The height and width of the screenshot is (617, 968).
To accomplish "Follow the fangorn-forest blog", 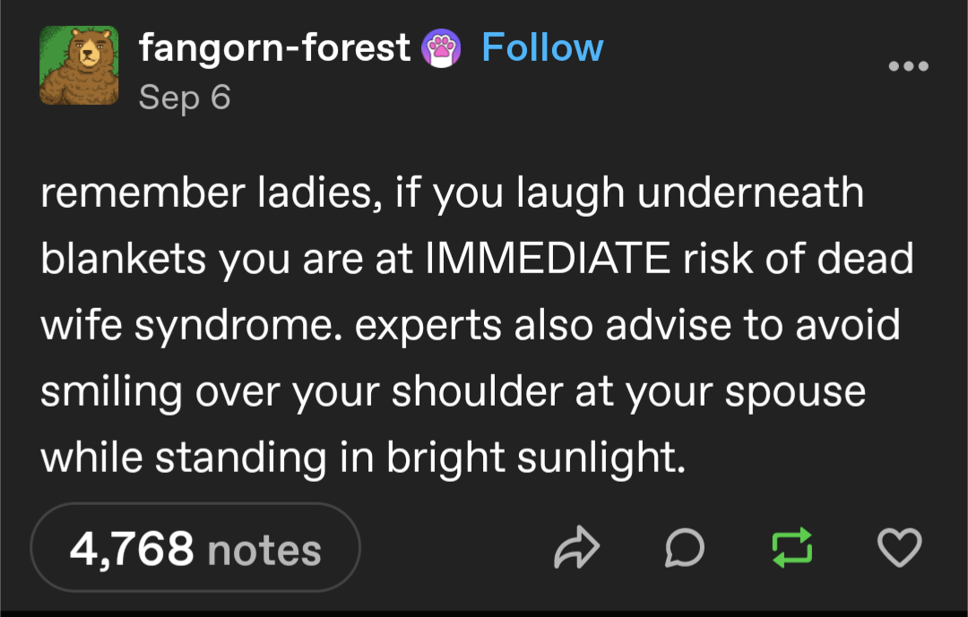I will tap(542, 47).
